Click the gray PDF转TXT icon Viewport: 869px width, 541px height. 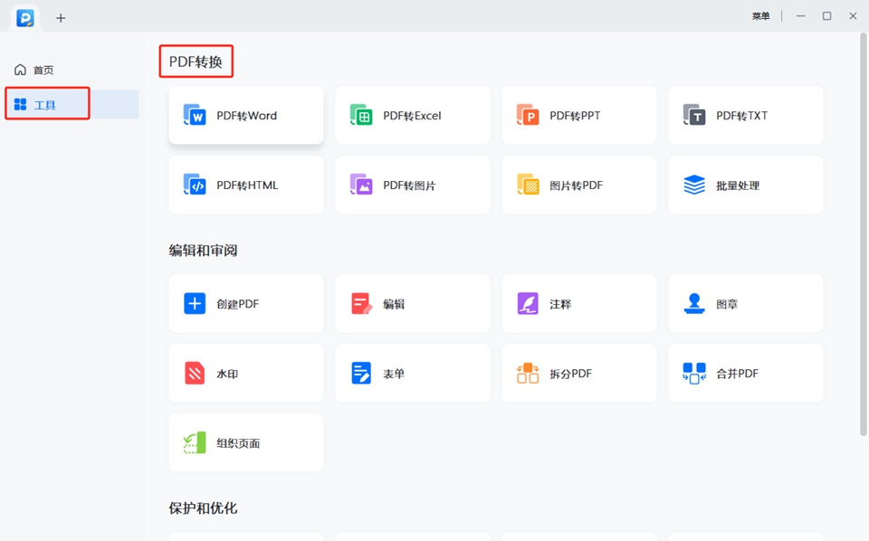point(694,115)
